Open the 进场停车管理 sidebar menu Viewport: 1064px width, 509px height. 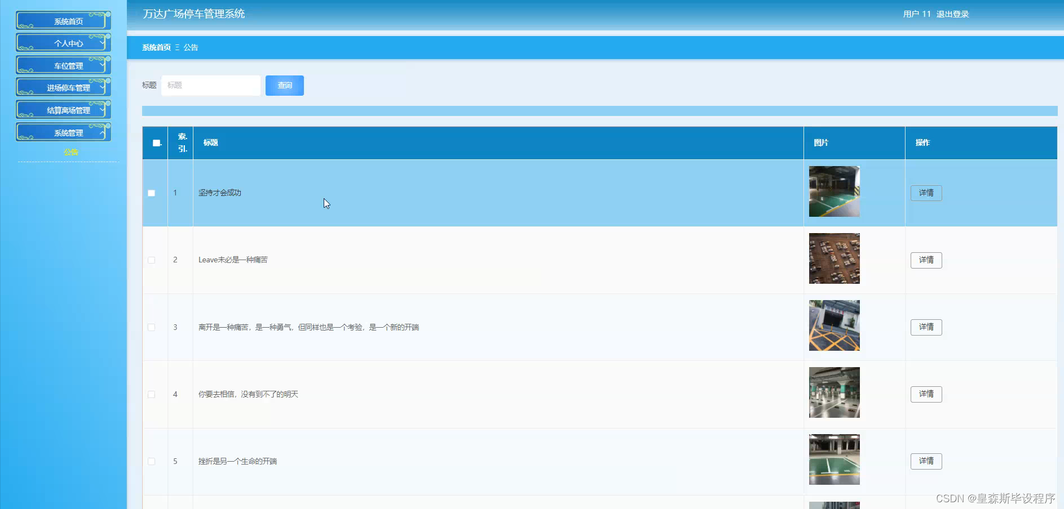coord(63,87)
